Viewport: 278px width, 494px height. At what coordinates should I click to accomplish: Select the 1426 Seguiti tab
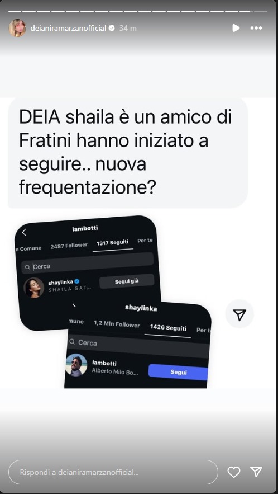point(167,328)
